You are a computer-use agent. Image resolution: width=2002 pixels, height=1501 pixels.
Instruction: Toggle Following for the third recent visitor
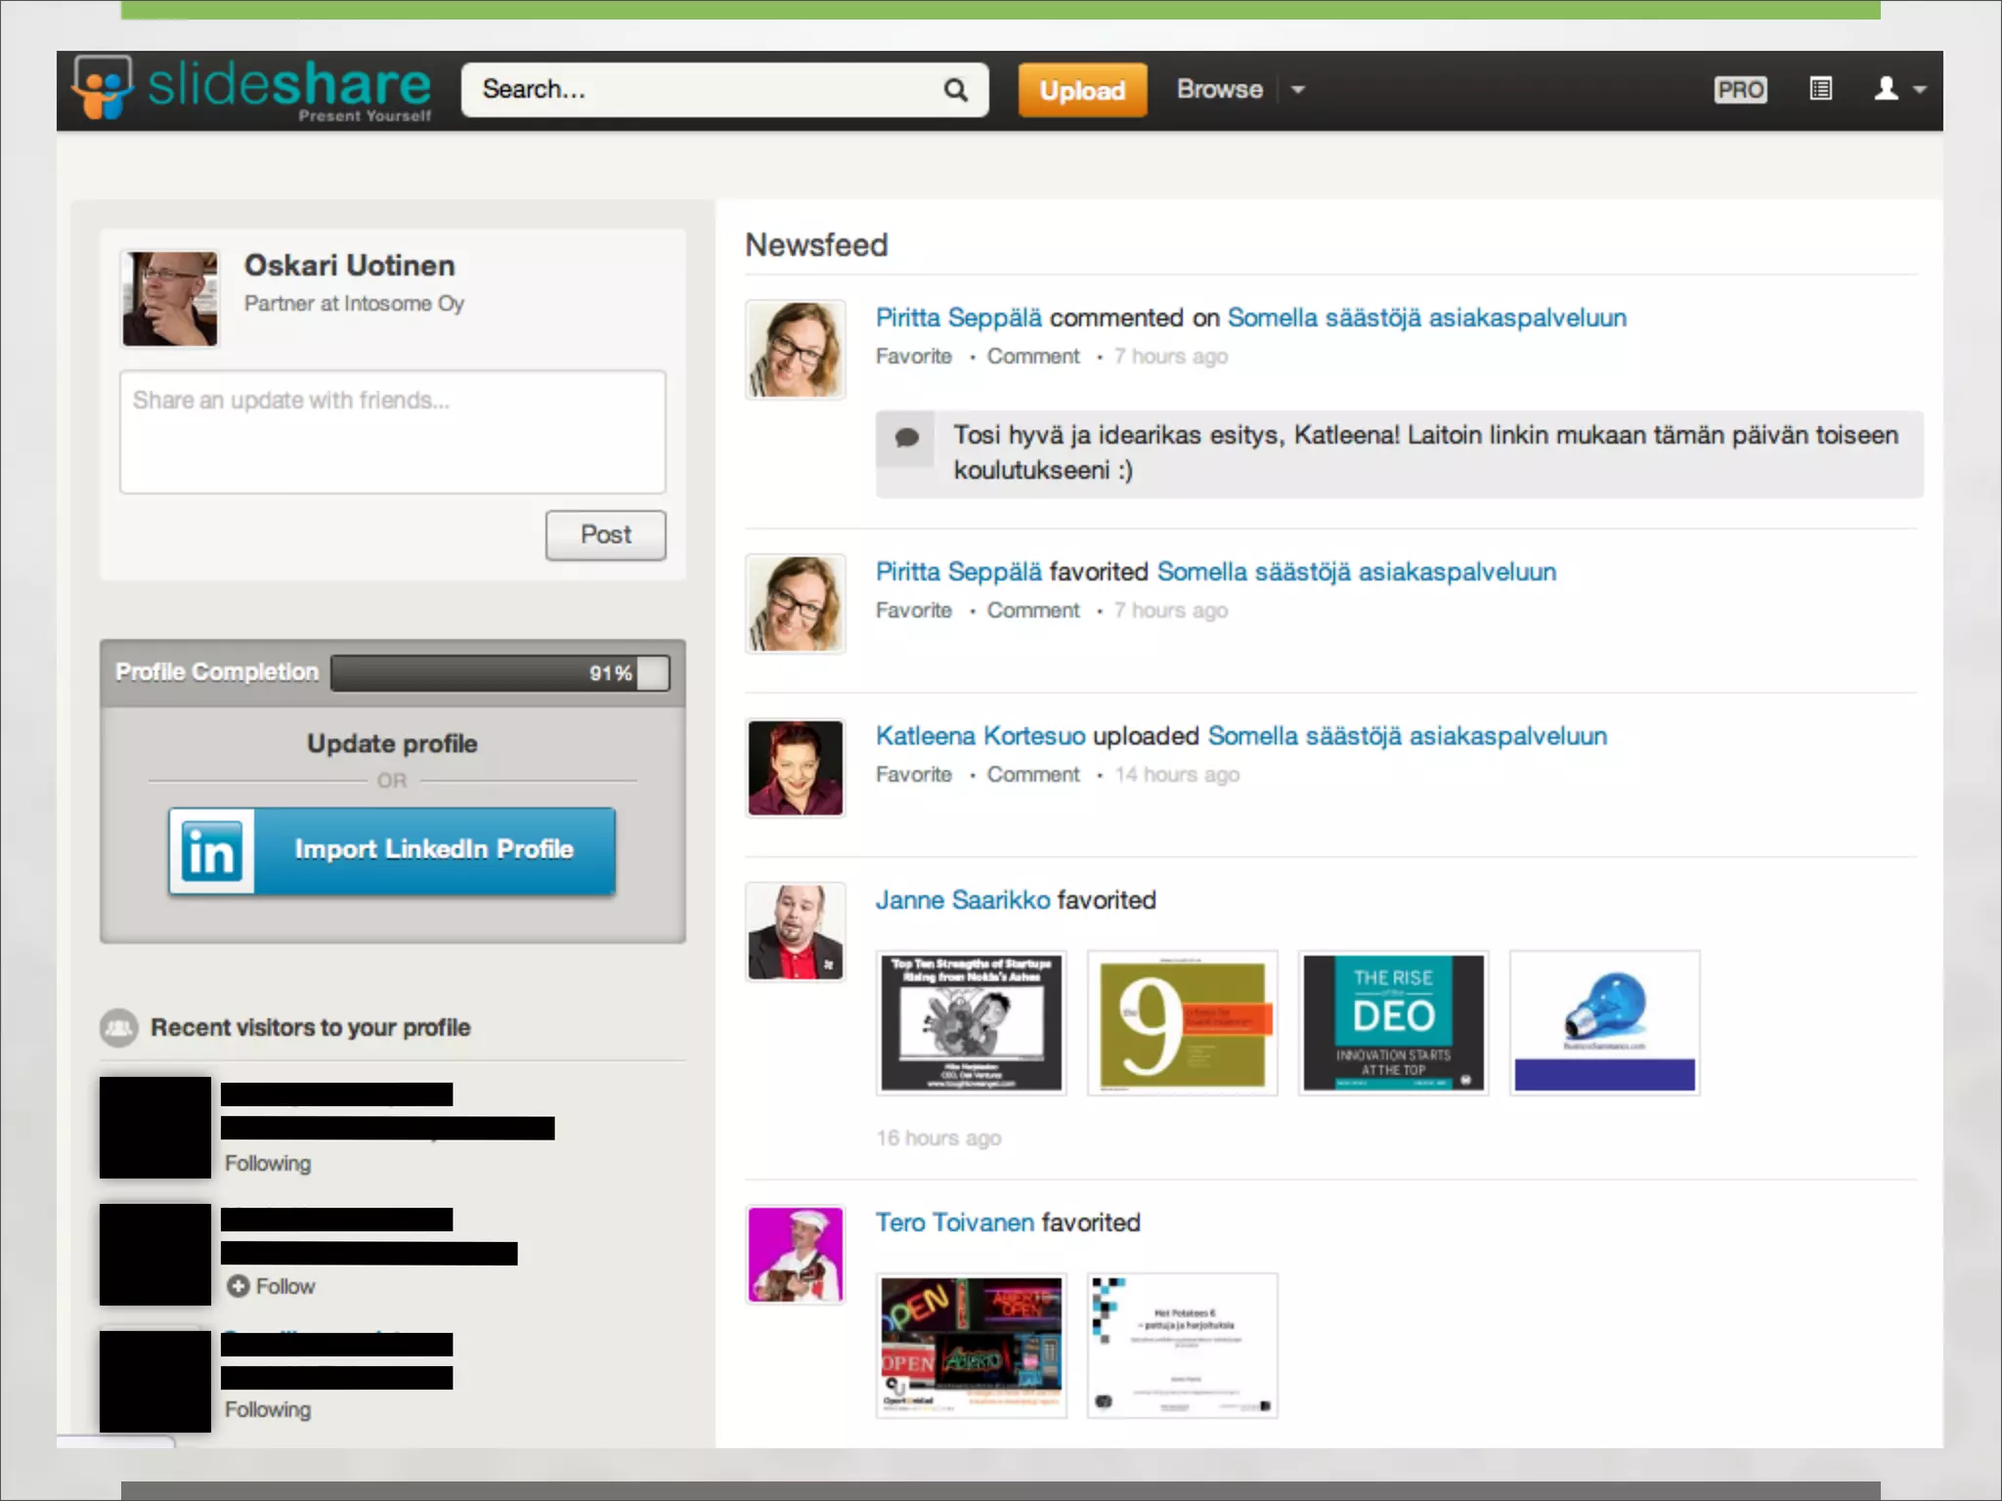tap(268, 1409)
